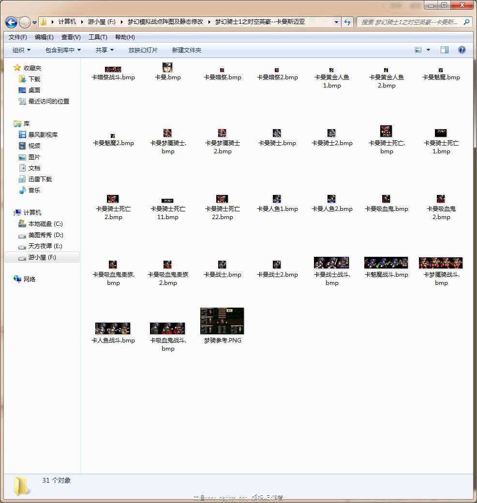Open the 工具(T) menu
The height and width of the screenshot is (503, 477).
pyautogui.click(x=98, y=37)
